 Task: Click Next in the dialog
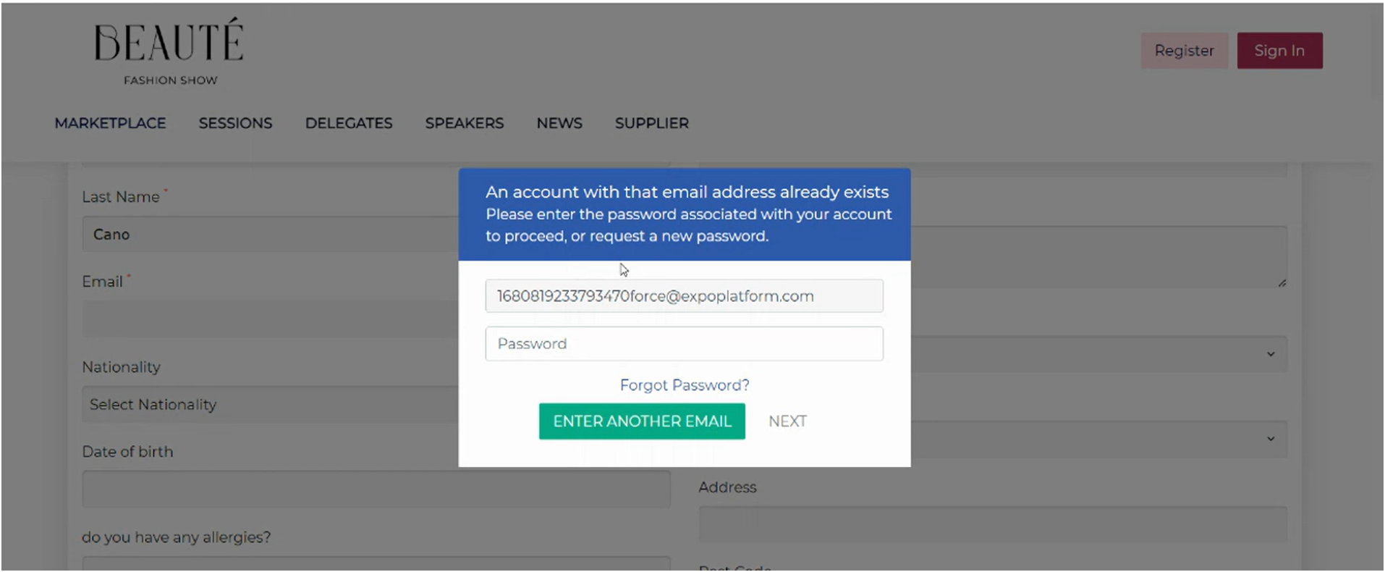tap(787, 421)
